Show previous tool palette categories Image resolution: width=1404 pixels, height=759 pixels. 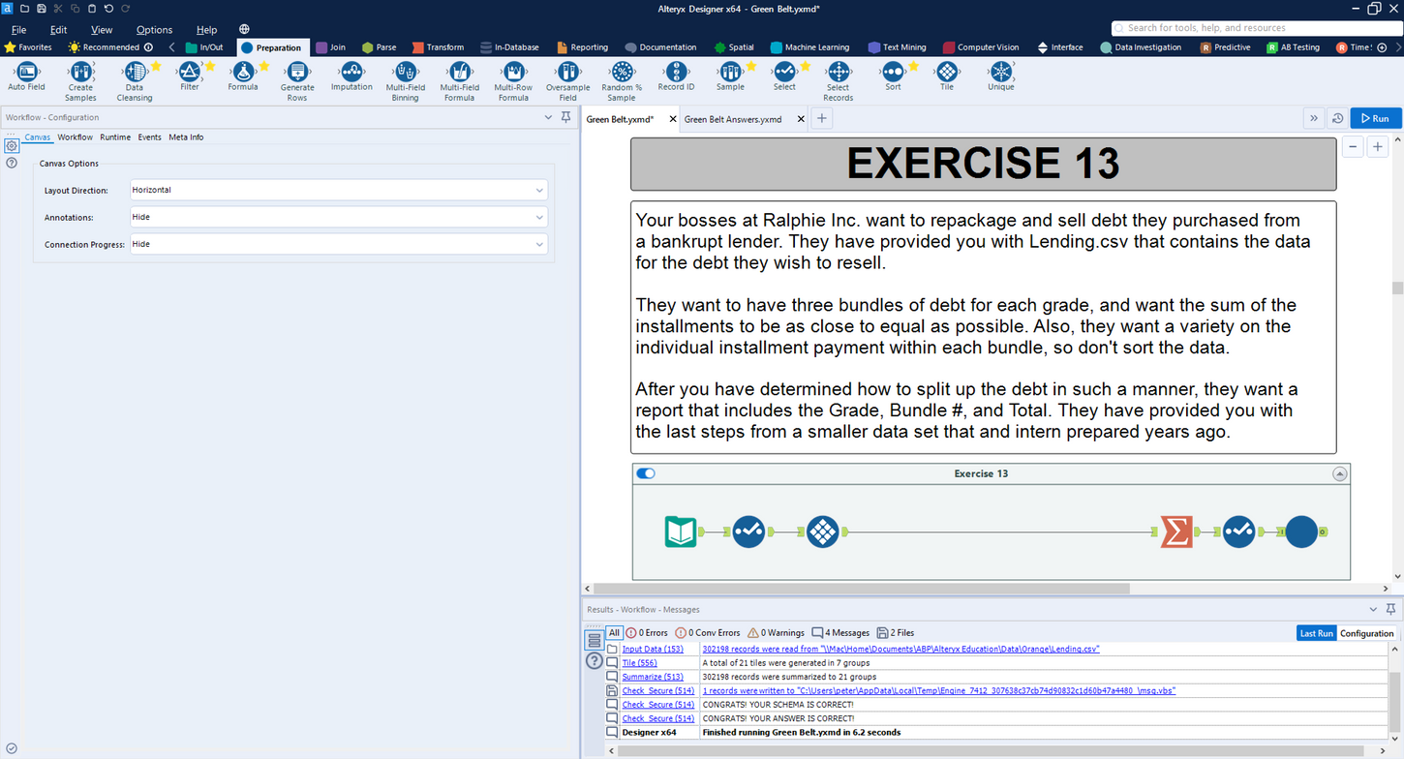coord(171,46)
